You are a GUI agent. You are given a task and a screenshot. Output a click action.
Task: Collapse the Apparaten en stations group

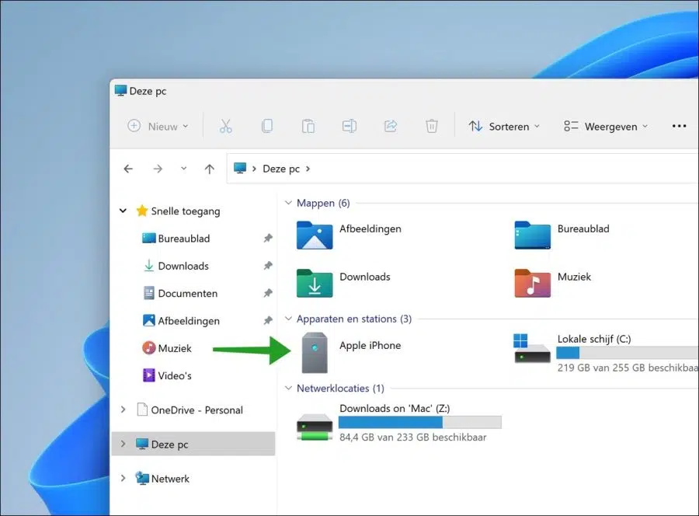[288, 319]
